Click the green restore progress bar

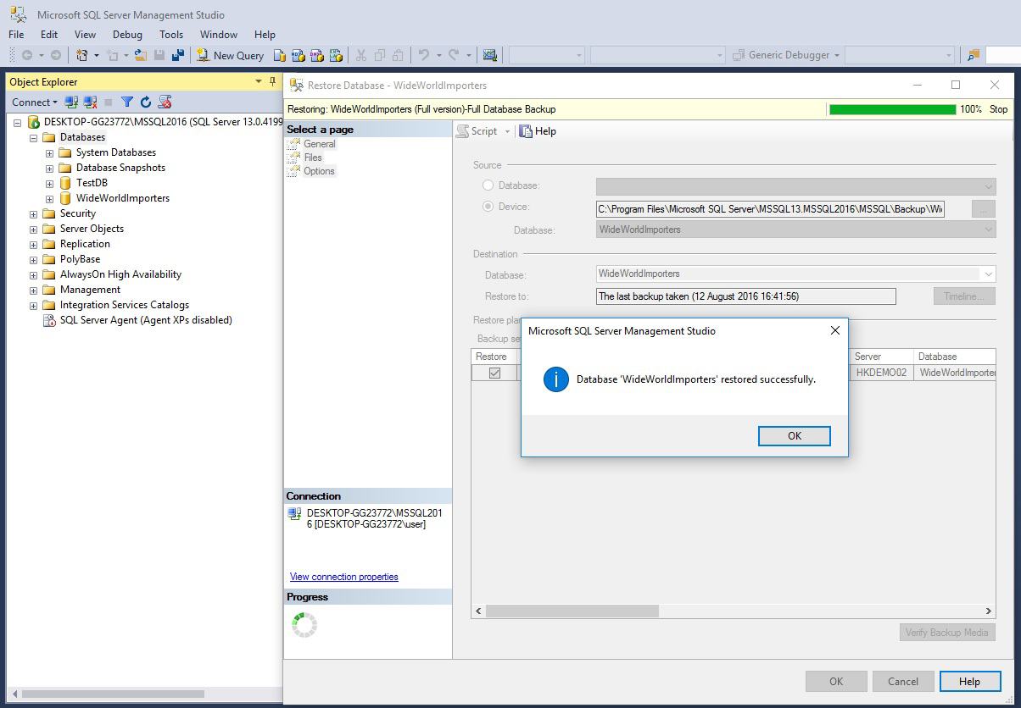point(892,109)
